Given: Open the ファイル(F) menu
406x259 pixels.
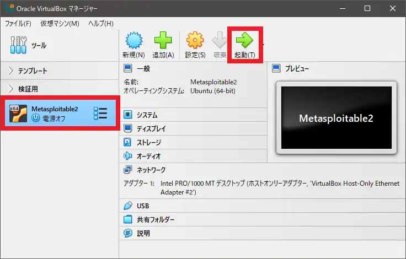Looking at the screenshot, I should coord(18,23).
